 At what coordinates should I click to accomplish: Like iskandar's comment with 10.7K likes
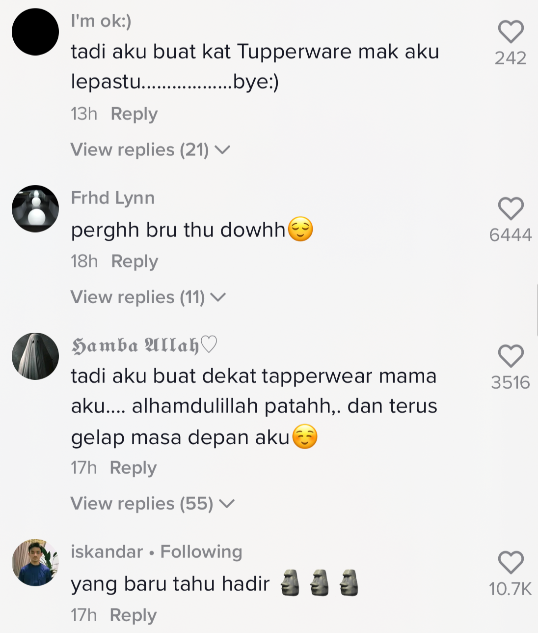[x=511, y=563]
